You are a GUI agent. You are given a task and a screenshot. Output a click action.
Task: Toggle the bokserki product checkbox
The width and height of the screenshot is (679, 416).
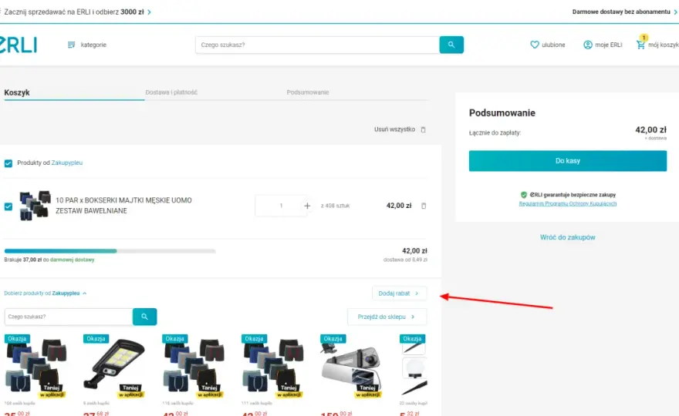tap(8, 206)
